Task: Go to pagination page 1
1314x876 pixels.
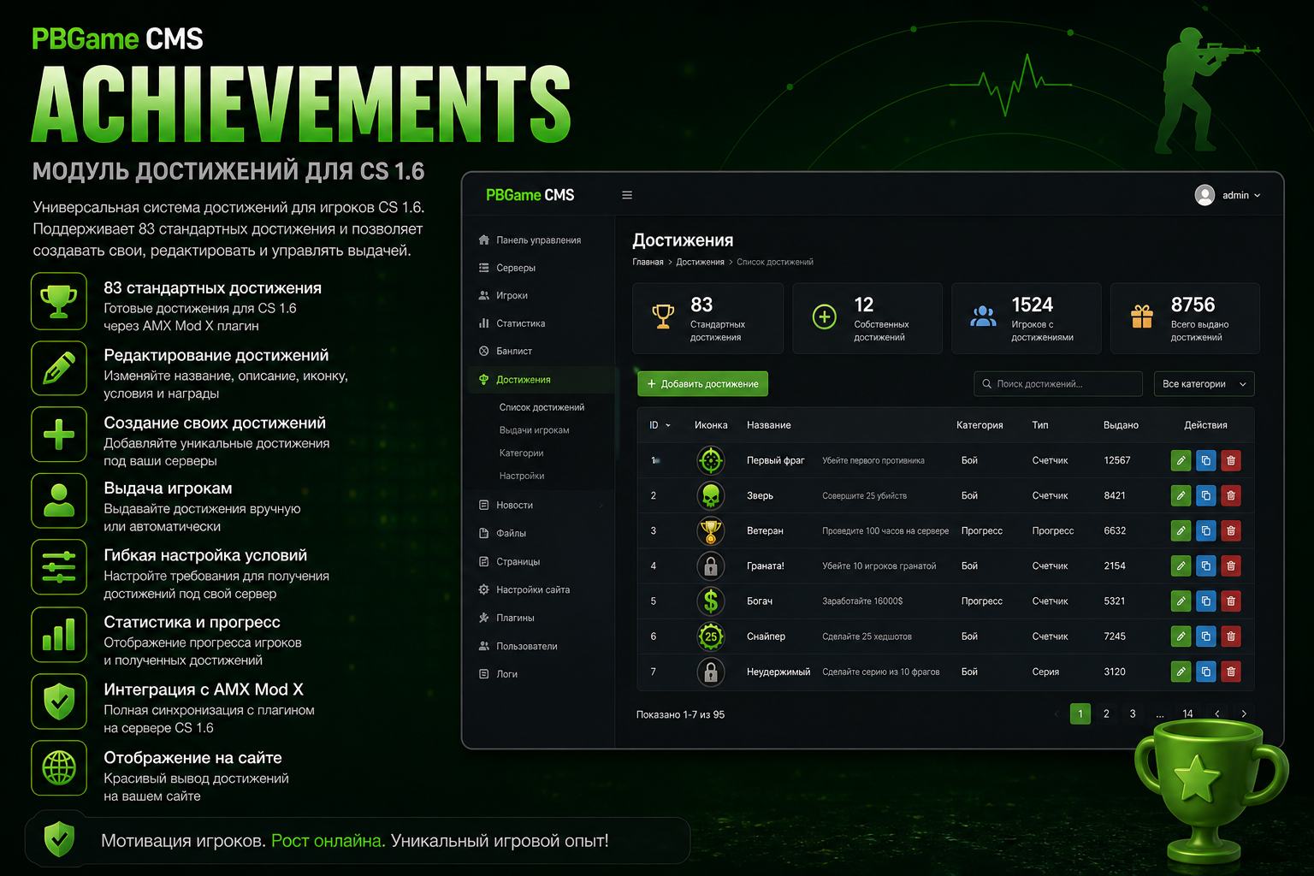Action: coord(1080,713)
